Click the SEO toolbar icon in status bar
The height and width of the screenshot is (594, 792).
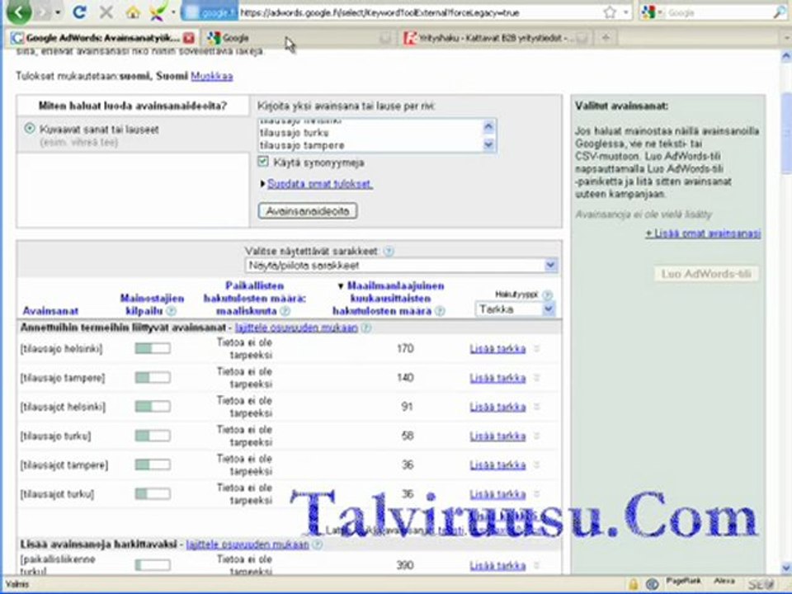(x=761, y=584)
